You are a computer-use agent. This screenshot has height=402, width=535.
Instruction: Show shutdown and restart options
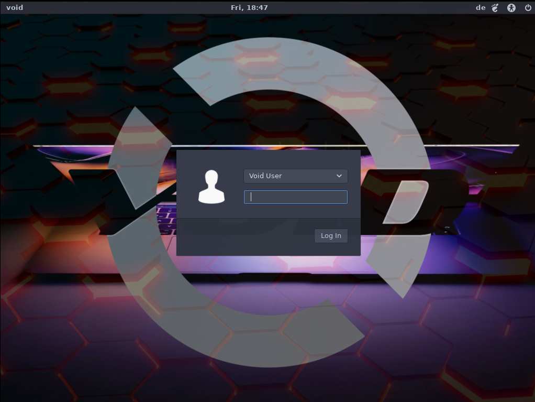[528, 7]
